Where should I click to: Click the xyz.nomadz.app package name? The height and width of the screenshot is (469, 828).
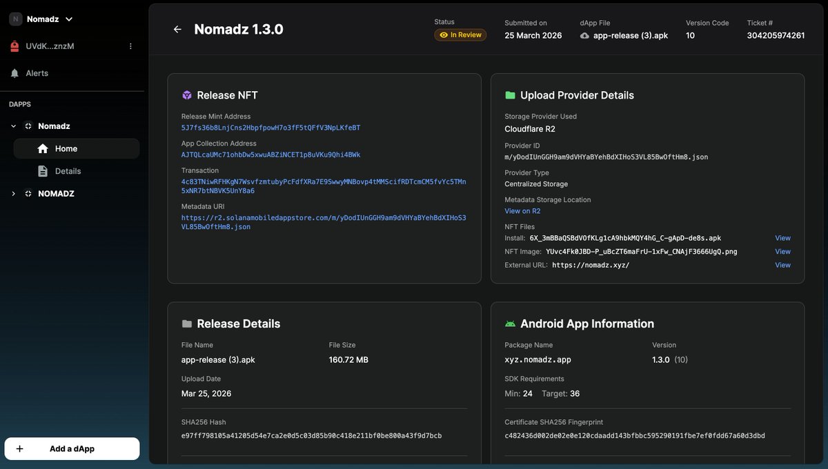(x=538, y=359)
